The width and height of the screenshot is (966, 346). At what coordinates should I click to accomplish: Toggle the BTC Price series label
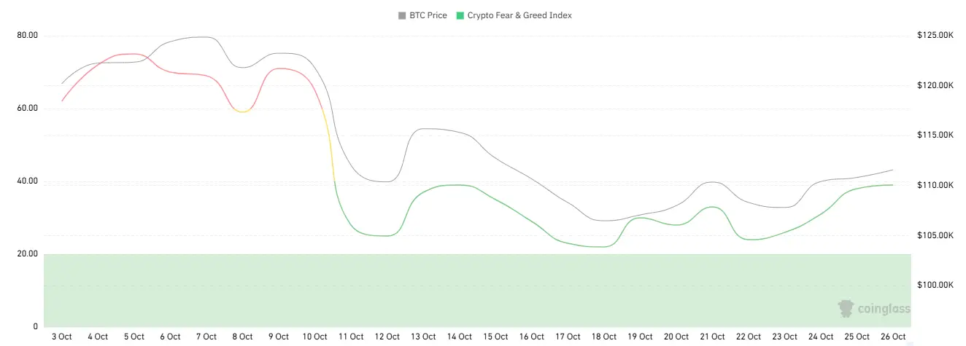tap(428, 15)
